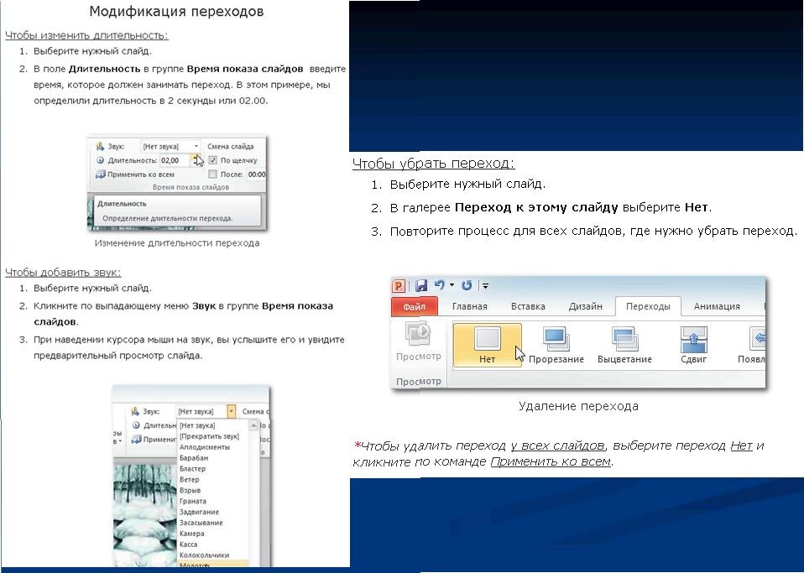Open the 'Дизайн' ribbon tab
This screenshot has height=573, width=804.
point(585,307)
